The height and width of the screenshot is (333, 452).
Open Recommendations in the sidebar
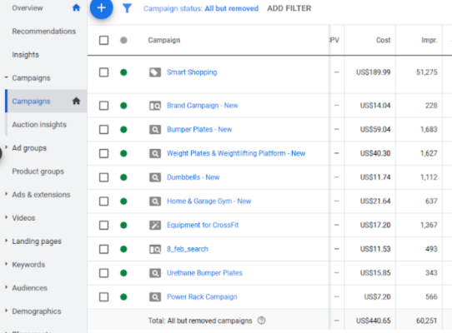(44, 31)
